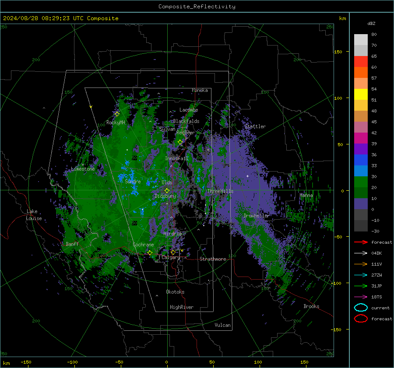Select the orange 111V arrow symbol
The height and width of the screenshot is (368, 394).
point(361,264)
